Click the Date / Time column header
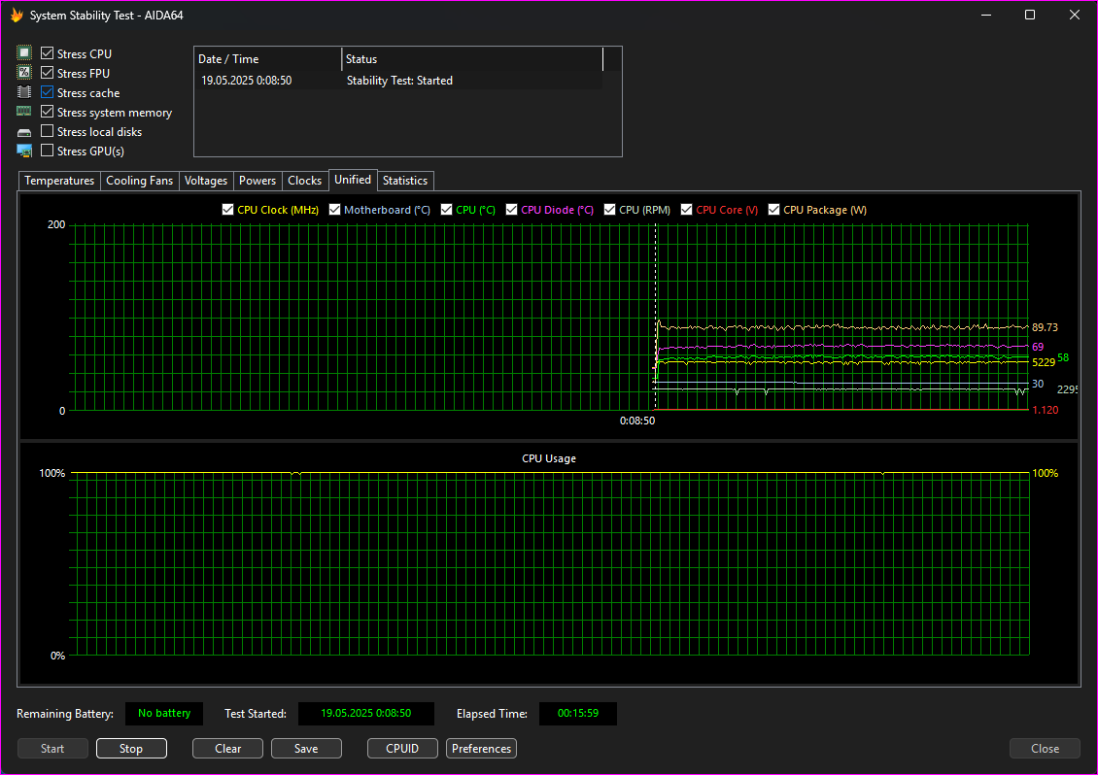The image size is (1098, 775). 268,59
